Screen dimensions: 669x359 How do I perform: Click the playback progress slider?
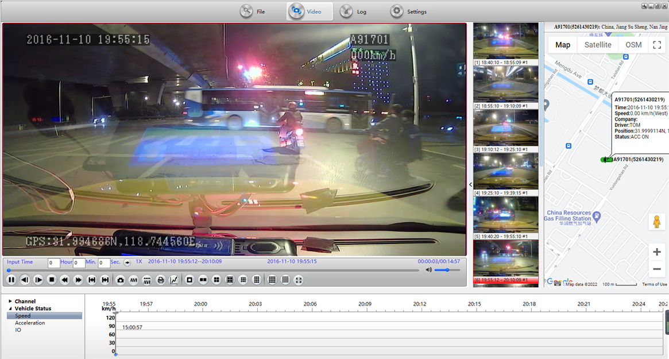tap(213, 270)
